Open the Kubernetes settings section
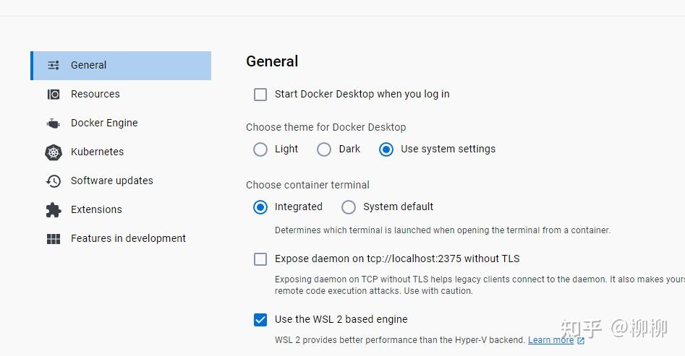 pos(97,152)
